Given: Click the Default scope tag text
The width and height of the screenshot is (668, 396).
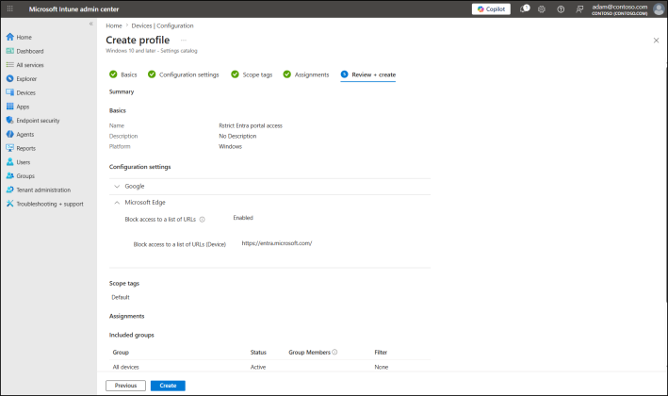Looking at the screenshot, I should [121, 297].
